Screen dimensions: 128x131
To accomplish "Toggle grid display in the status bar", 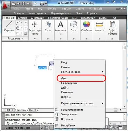I will click(x=46, y=128).
